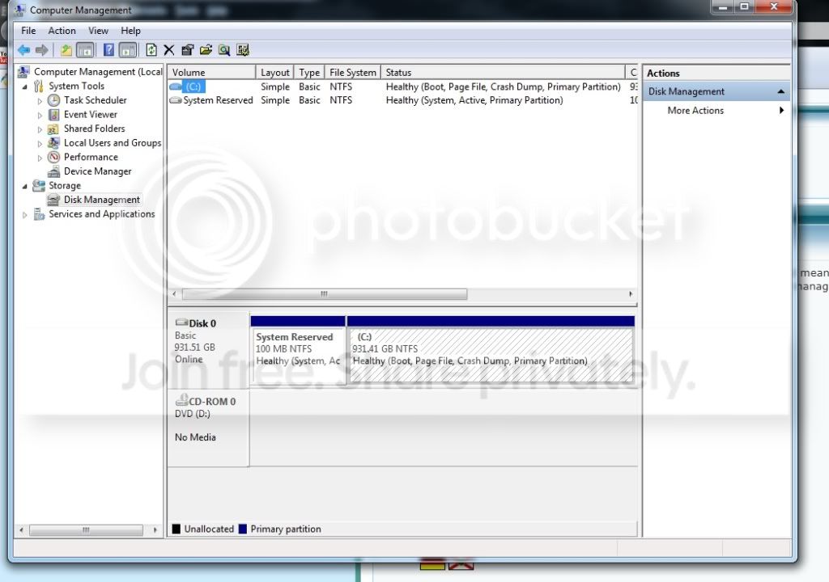Click the magnifier Explore toolbar icon
This screenshot has height=582, width=829.
224,50
